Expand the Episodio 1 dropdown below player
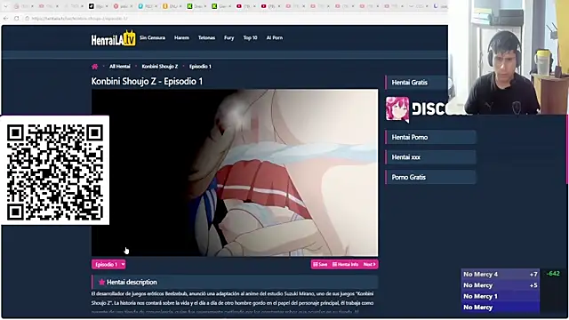Image resolution: width=569 pixels, height=320 pixels. pos(108,265)
